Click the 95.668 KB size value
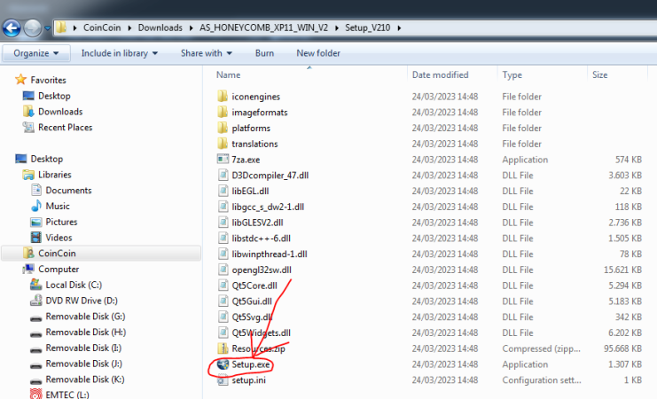This screenshot has width=657, height=399. tap(622, 348)
